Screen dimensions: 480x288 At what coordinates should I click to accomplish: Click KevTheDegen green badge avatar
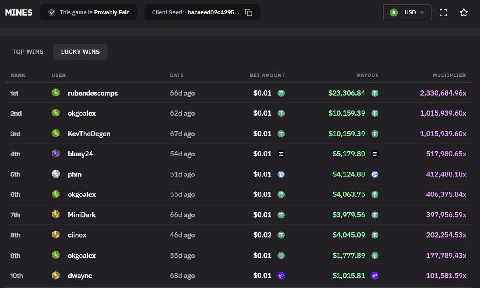pos(56,133)
